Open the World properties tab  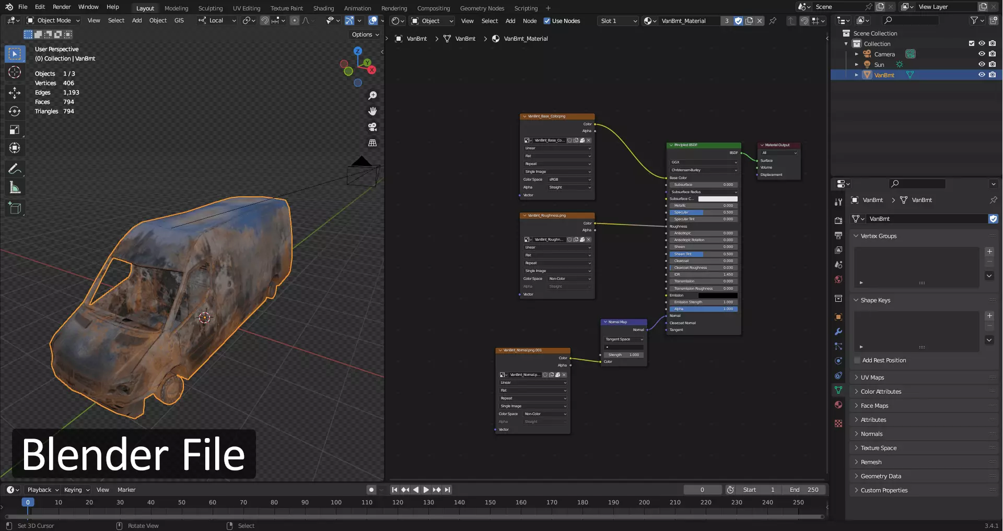[838, 279]
